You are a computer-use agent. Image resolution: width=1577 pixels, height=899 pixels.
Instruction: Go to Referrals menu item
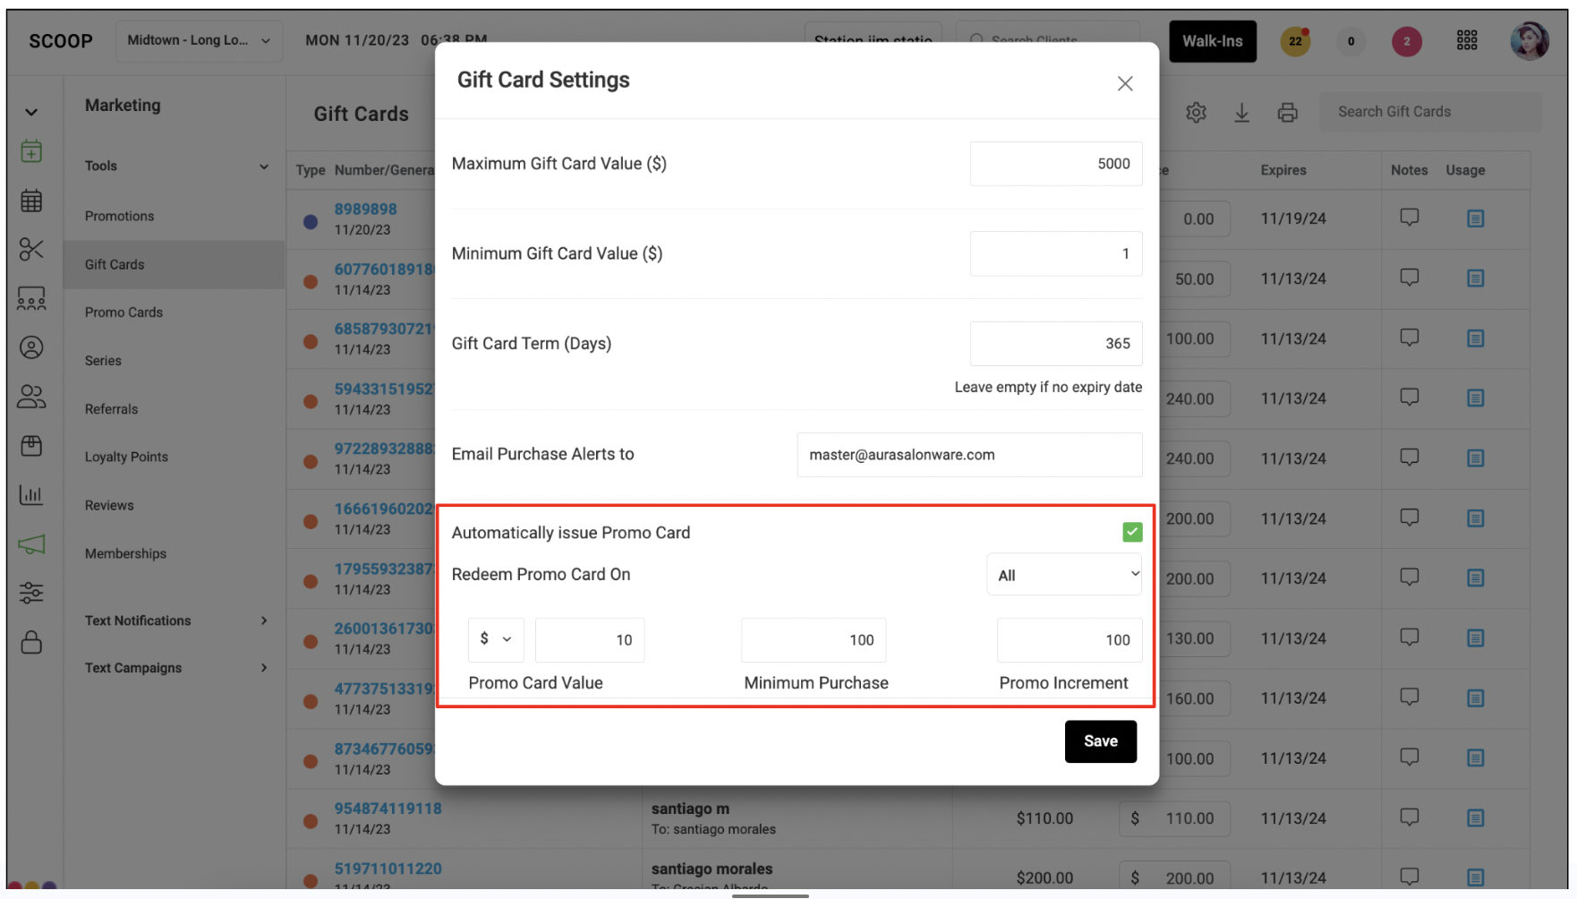tap(111, 409)
